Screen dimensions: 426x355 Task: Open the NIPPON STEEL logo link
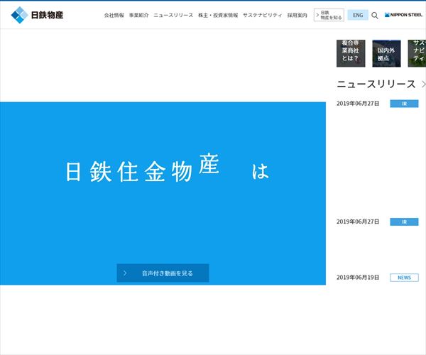[403, 15]
